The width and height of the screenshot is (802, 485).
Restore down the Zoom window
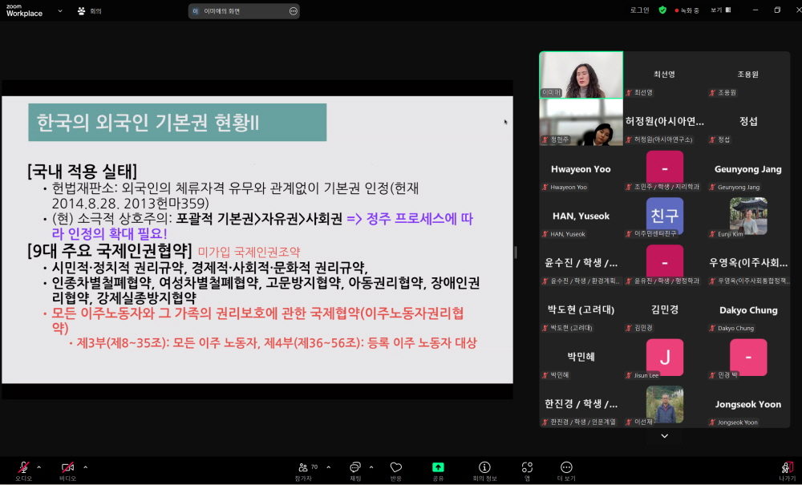(x=777, y=10)
